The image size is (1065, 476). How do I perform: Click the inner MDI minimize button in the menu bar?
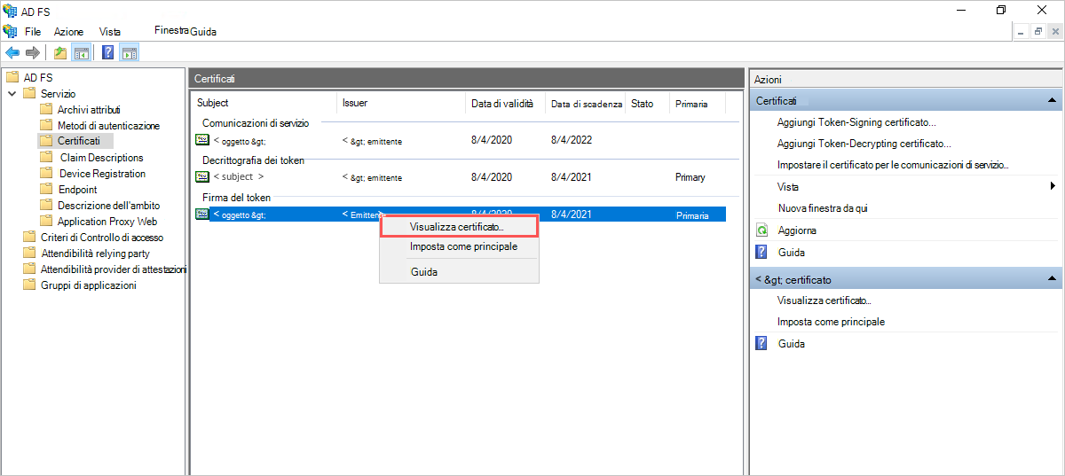click(1021, 32)
